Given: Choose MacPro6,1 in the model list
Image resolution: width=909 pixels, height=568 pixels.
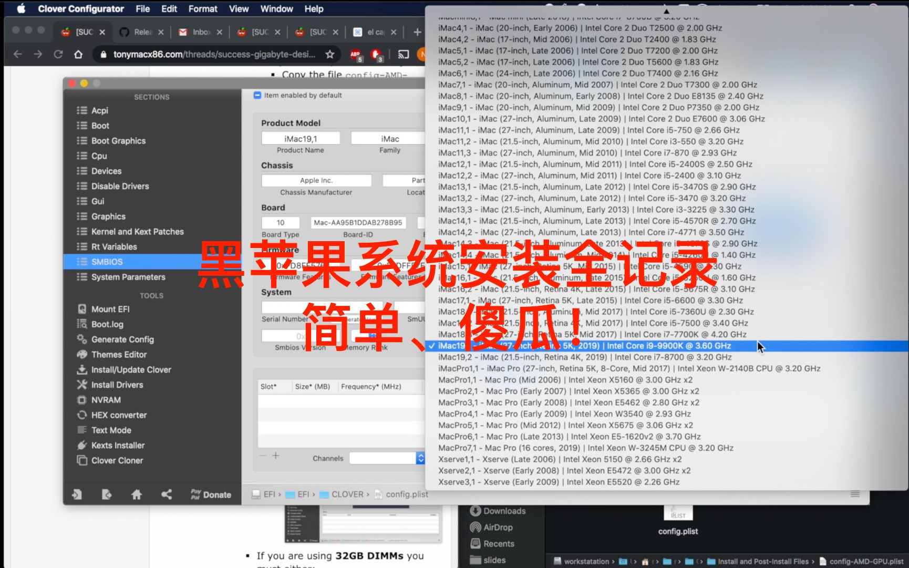Looking at the screenshot, I should [x=667, y=437].
